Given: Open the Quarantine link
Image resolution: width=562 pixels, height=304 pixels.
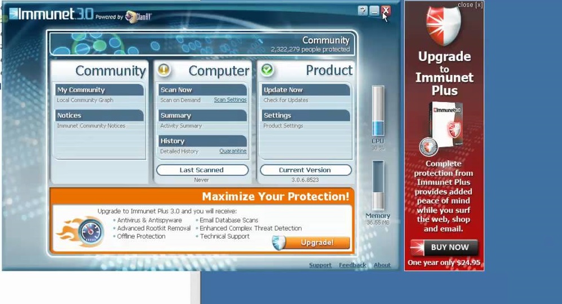Looking at the screenshot, I should coord(233,151).
